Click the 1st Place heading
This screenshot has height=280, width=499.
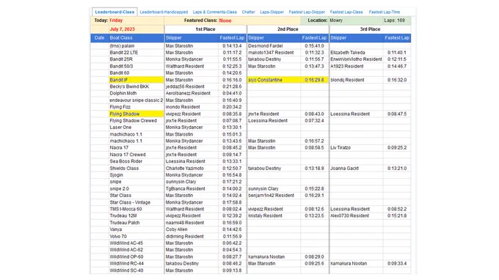pyautogui.click(x=205, y=29)
